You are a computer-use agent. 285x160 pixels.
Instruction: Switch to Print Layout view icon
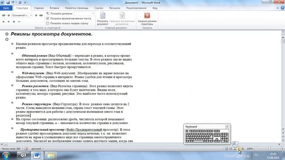226,149
